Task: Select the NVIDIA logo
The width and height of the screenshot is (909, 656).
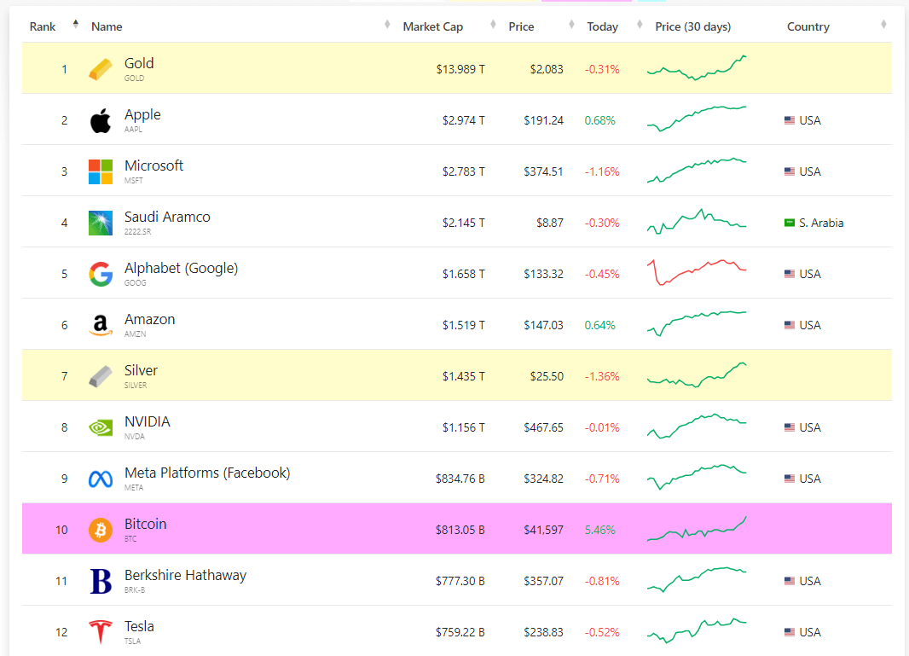Action: pyautogui.click(x=100, y=427)
